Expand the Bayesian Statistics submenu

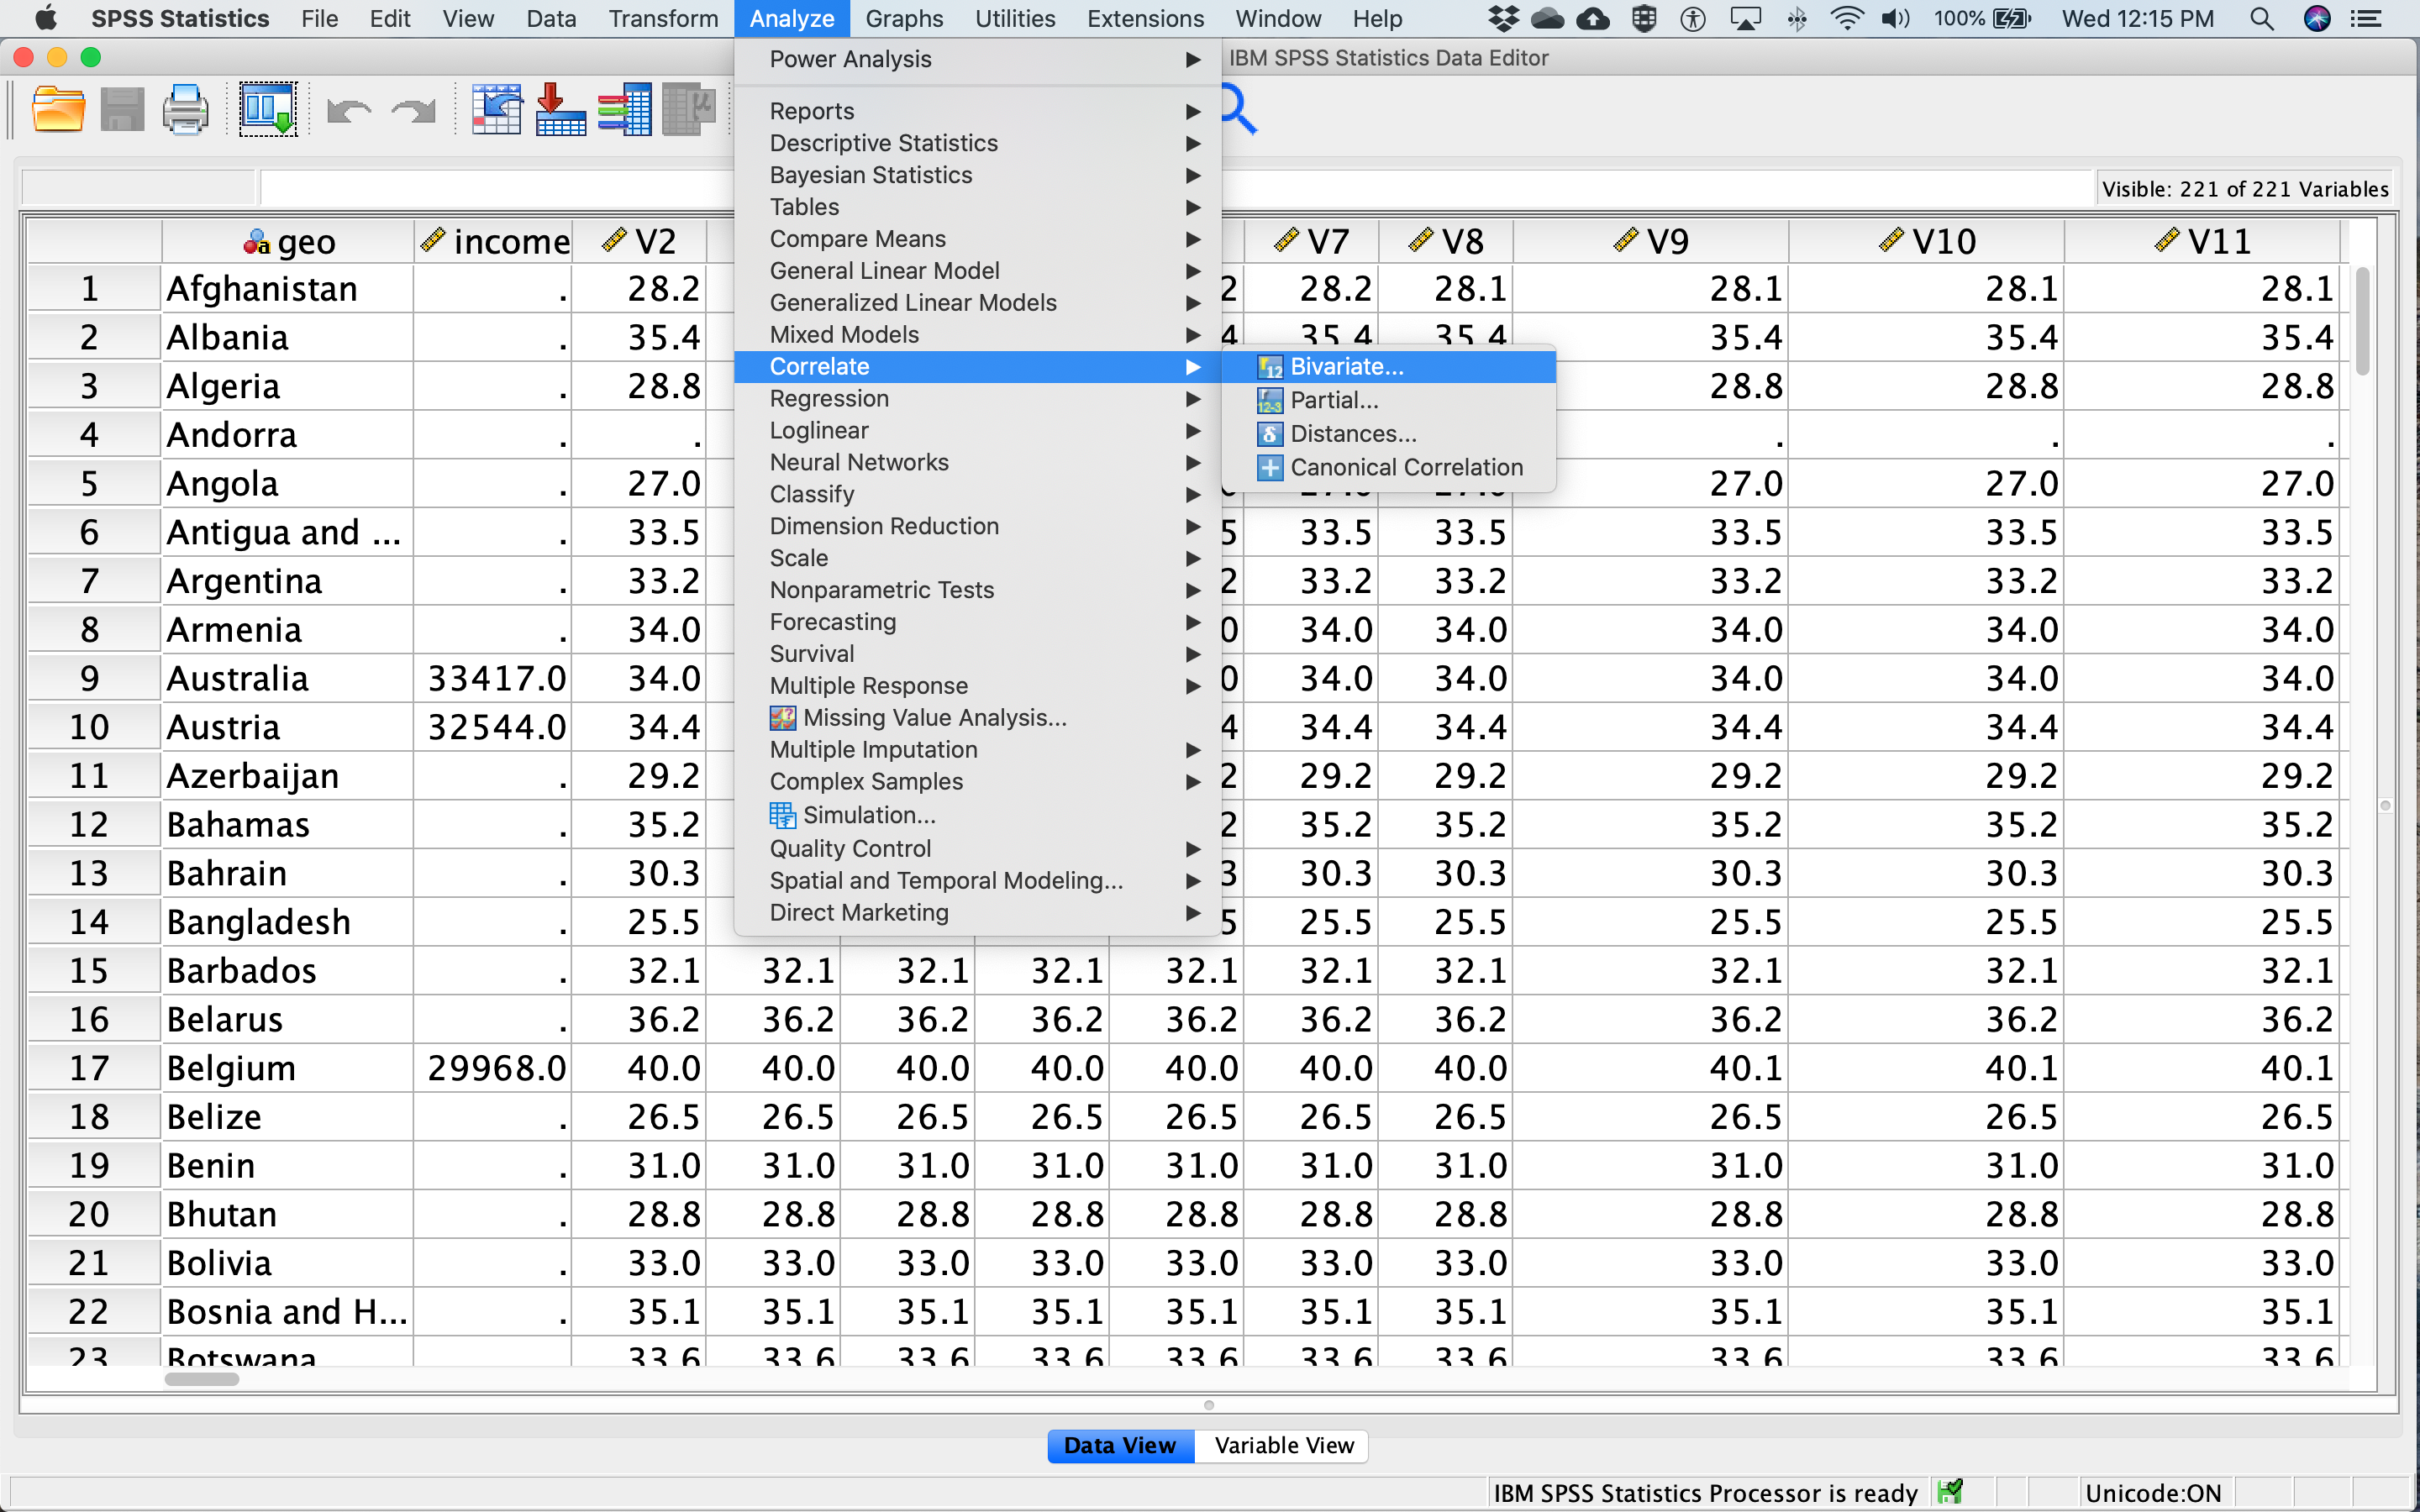977,175
